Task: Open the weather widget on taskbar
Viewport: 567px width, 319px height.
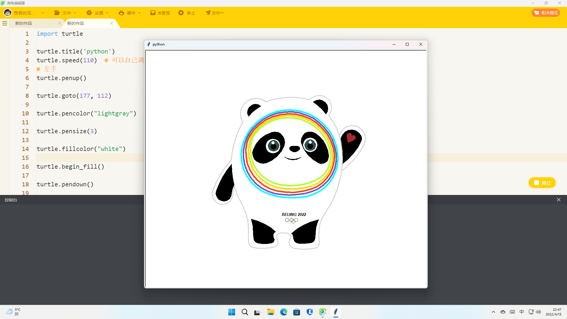Action: tap(13, 312)
